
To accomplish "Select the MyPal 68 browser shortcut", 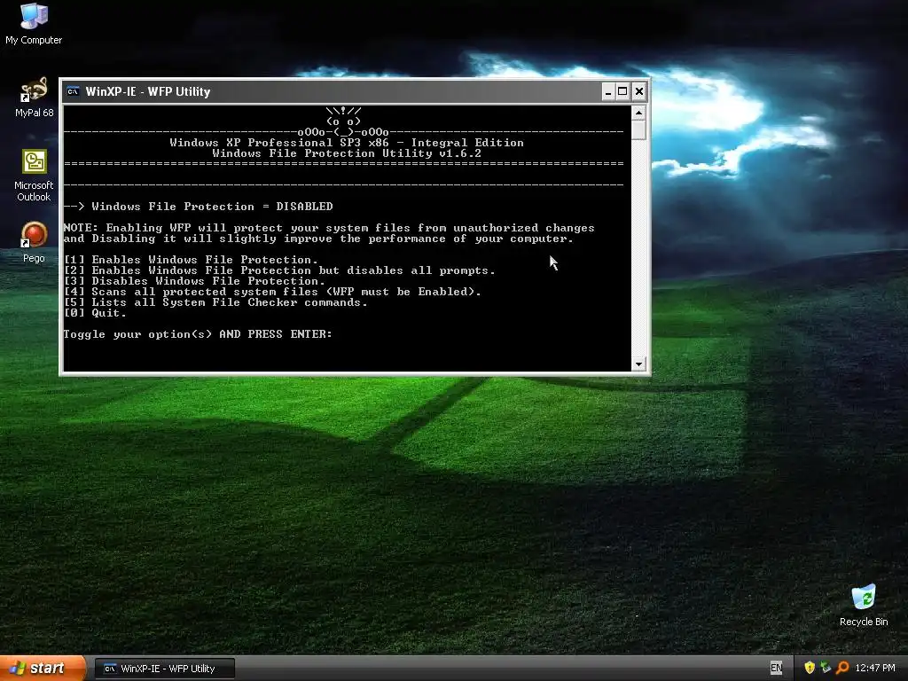I will [34, 97].
